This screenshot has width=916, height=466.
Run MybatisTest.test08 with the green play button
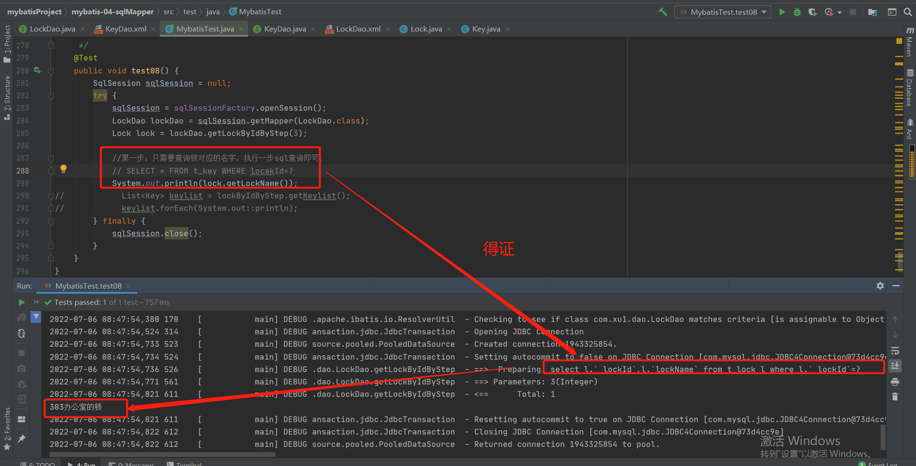782,12
